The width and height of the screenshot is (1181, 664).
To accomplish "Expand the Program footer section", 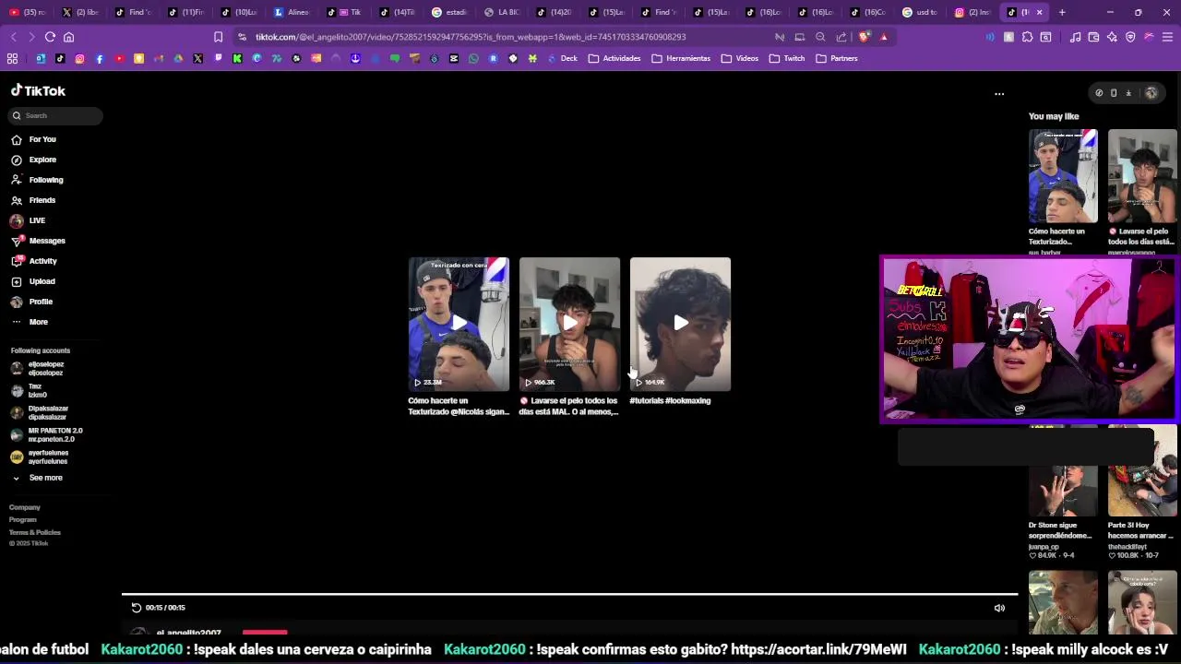I will pos(23,519).
